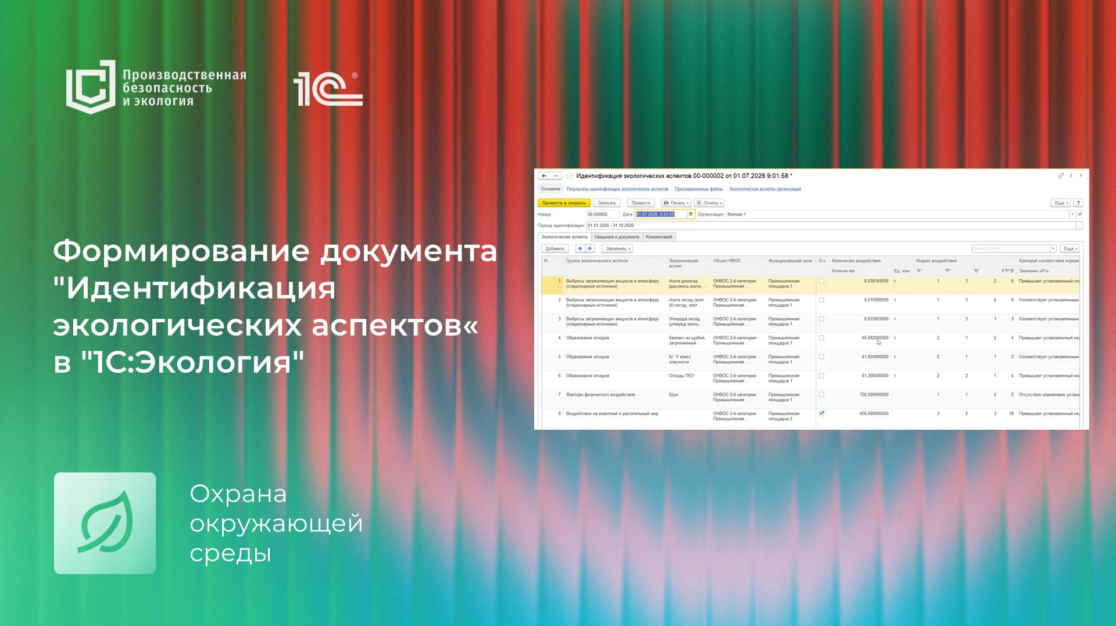Click the 1C logo
Viewport: 1116px width, 626px height.
(328, 89)
